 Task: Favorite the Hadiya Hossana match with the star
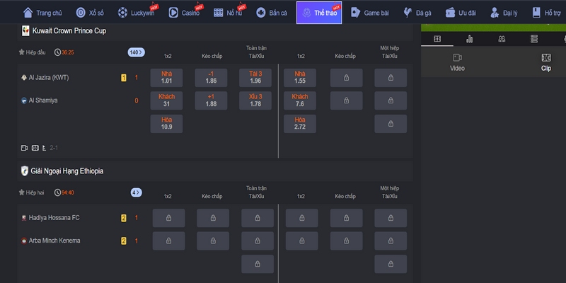[22, 192]
